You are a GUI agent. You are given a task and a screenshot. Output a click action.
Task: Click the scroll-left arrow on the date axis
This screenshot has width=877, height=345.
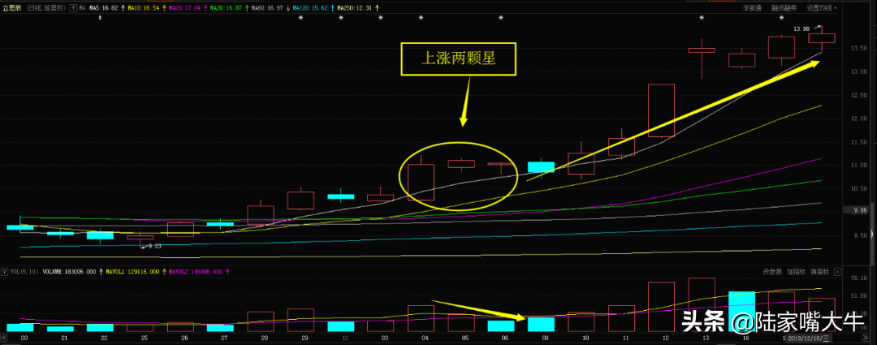coord(3,339)
